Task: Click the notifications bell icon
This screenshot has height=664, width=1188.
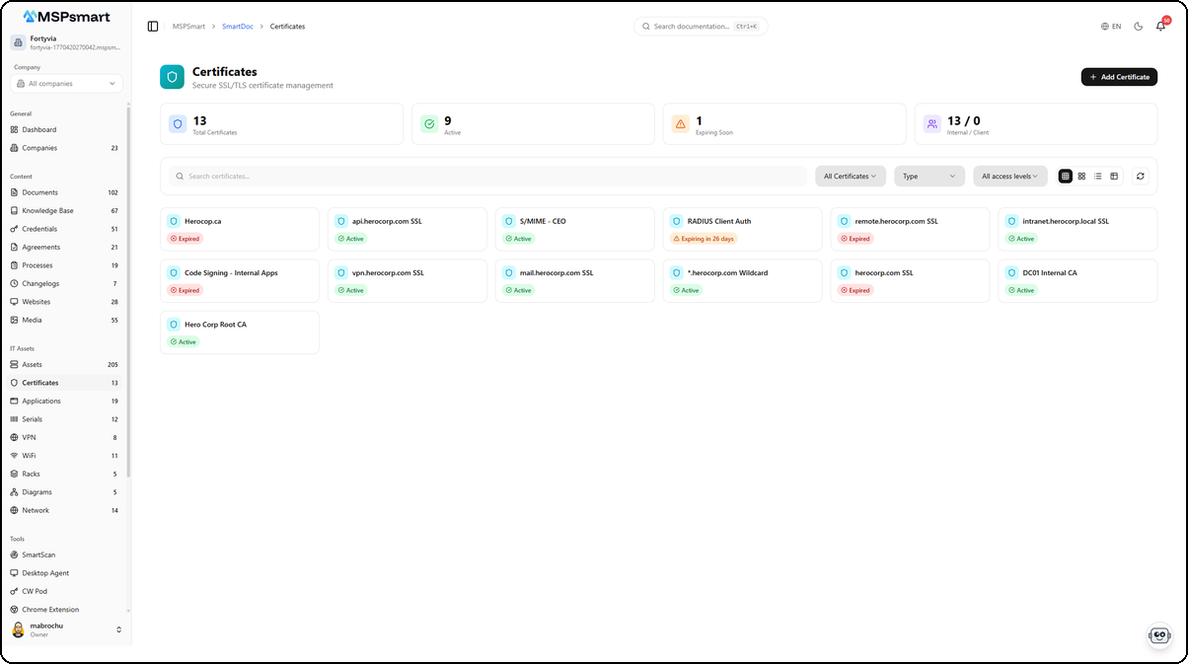Action: (1160, 26)
